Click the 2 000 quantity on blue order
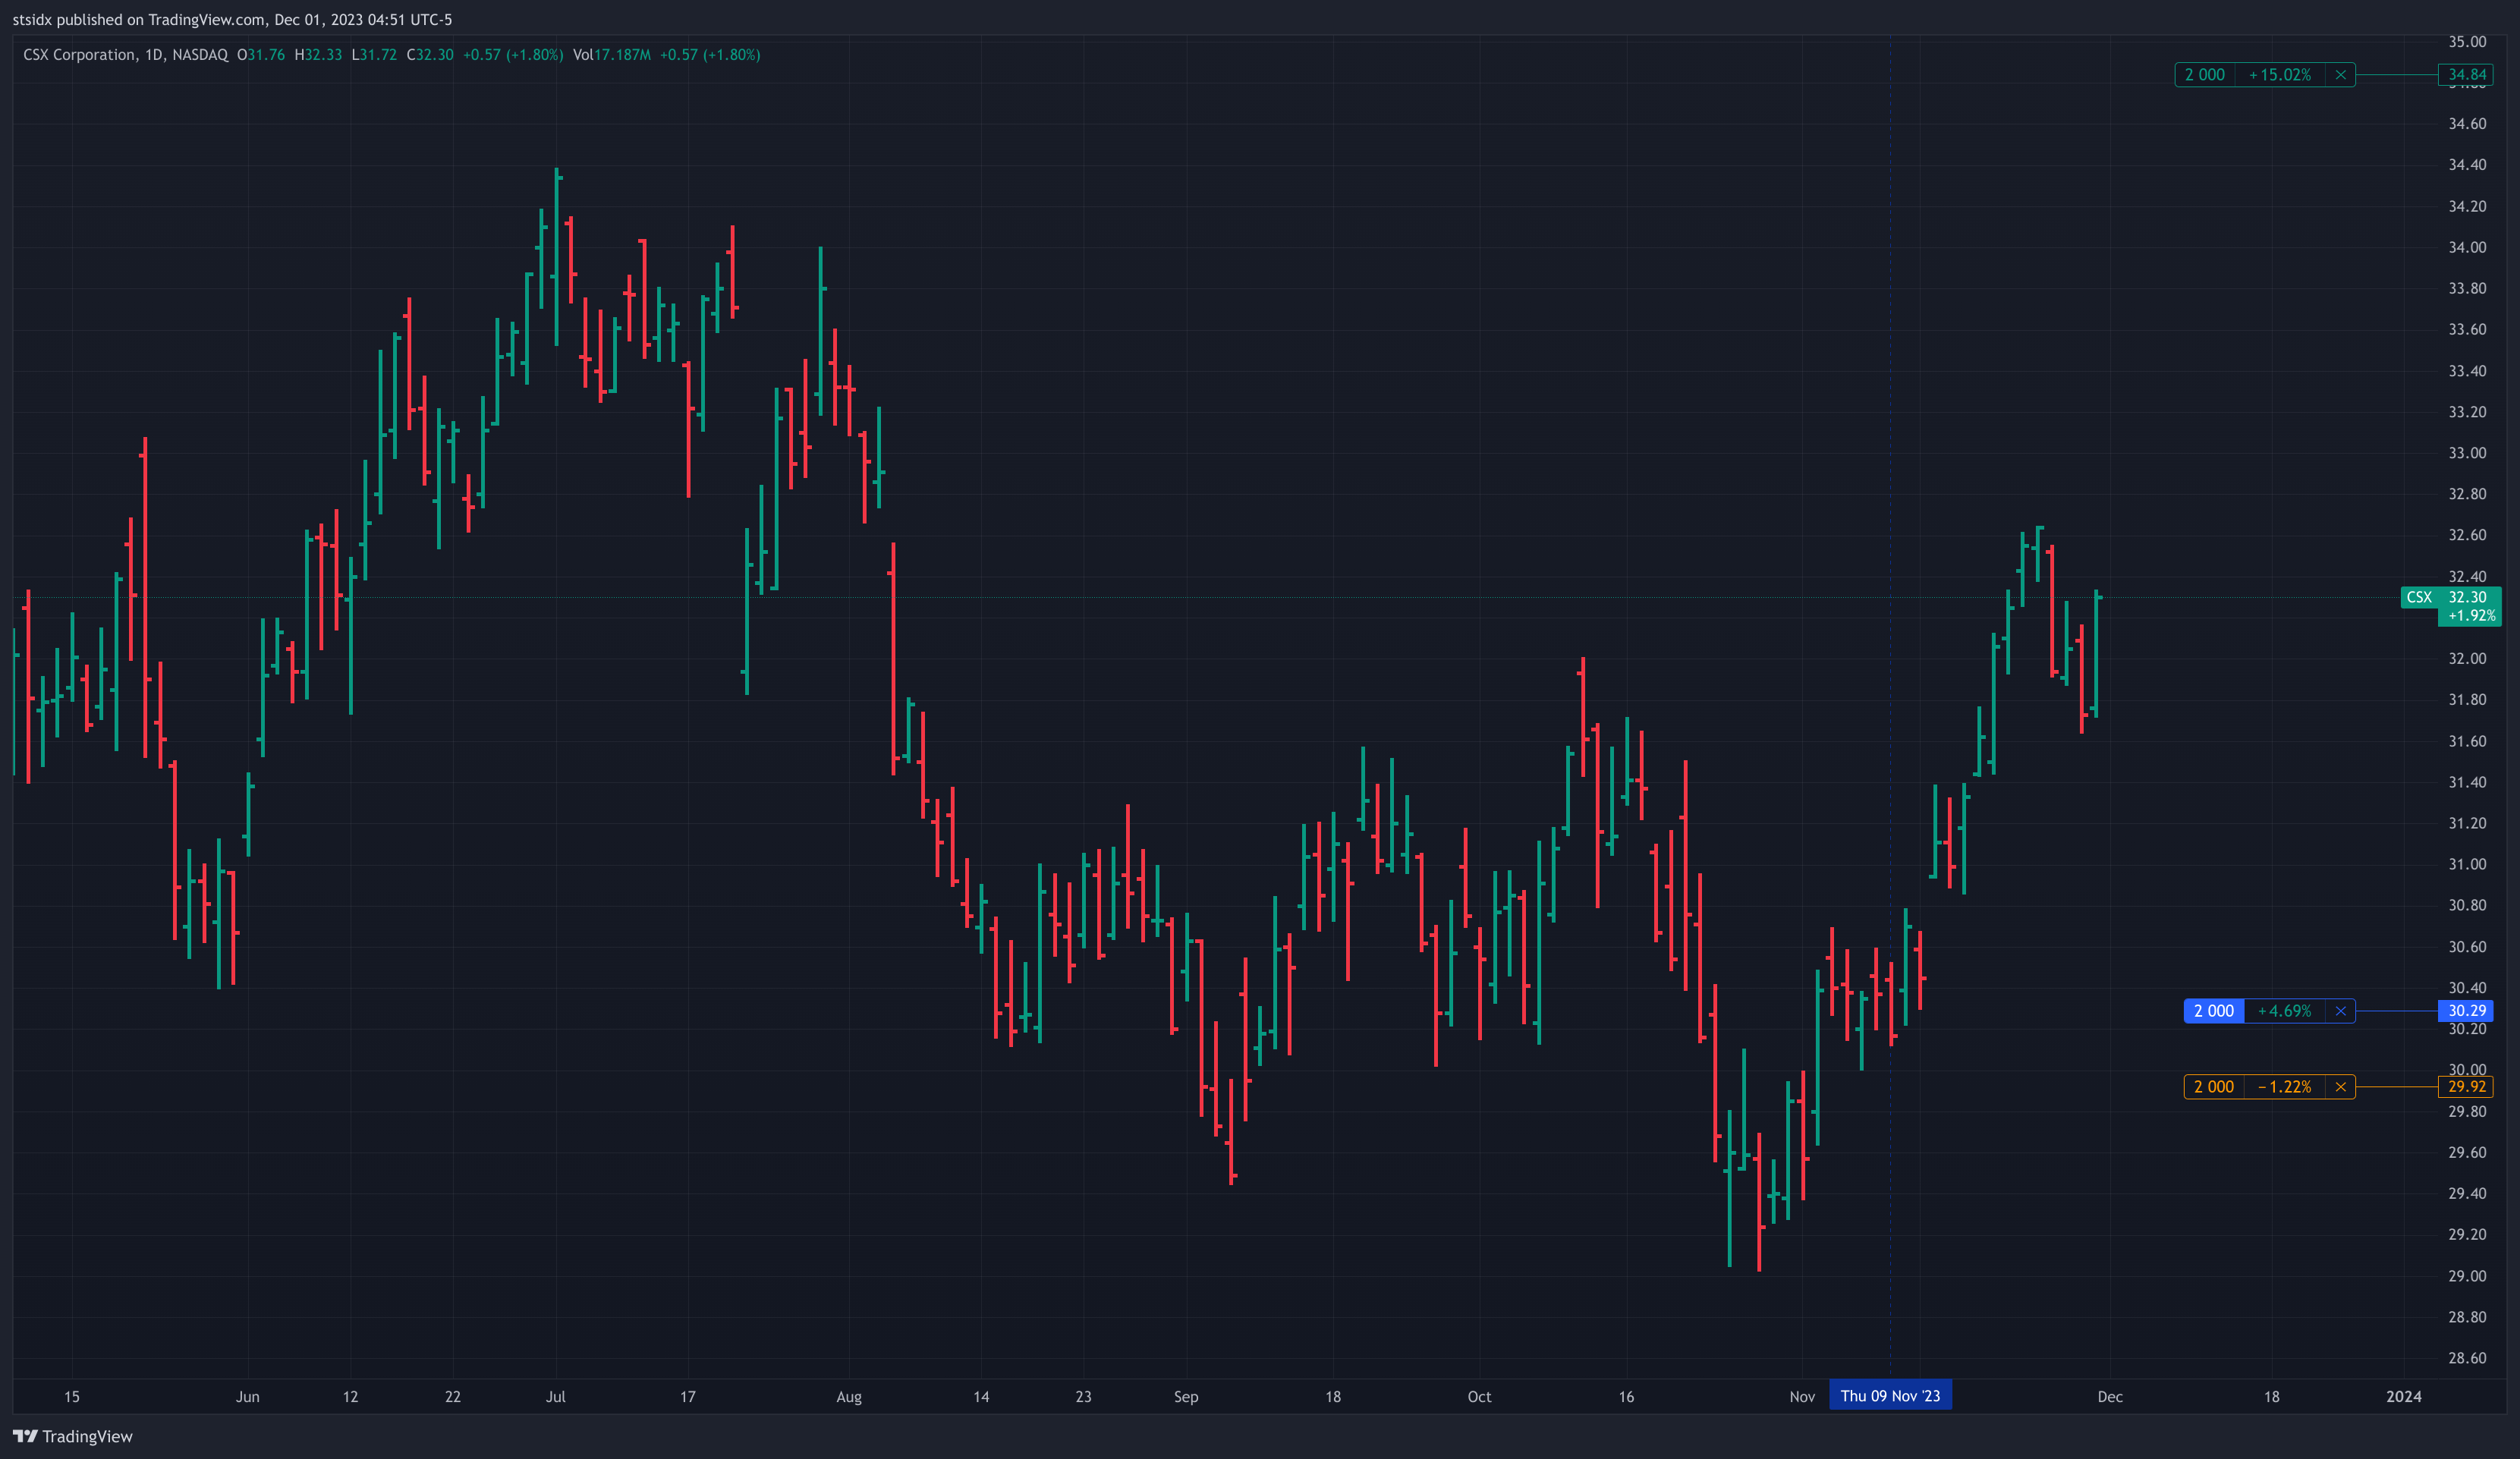The height and width of the screenshot is (1459, 2520). click(2213, 1011)
